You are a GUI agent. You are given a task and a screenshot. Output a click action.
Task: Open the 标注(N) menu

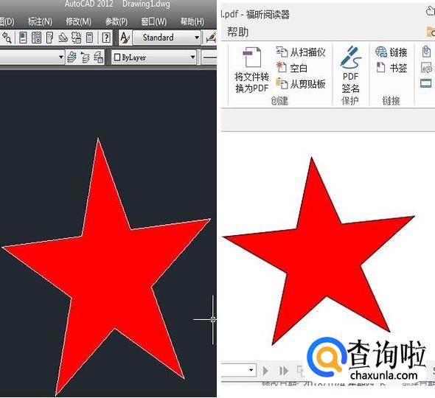pyautogui.click(x=40, y=21)
